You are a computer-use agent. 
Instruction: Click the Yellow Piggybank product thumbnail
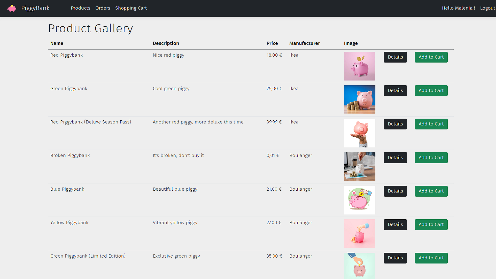point(359,234)
